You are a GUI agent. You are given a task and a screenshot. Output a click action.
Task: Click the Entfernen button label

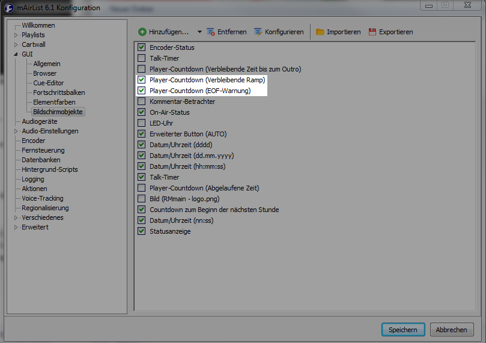232,32
